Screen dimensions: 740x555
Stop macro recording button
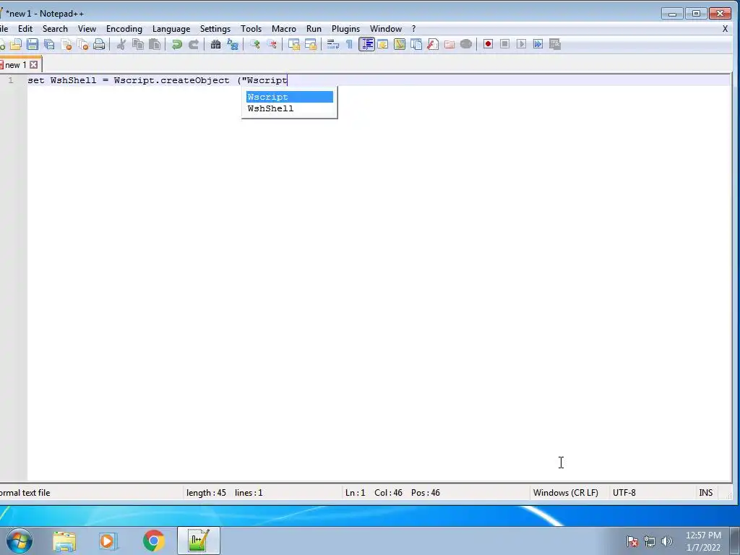pyautogui.click(x=504, y=44)
